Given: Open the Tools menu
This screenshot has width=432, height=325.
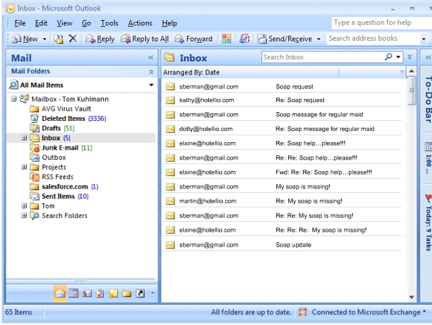Looking at the screenshot, I should tap(109, 23).
